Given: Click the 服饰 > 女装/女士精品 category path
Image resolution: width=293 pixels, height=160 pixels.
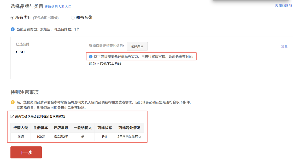Looking at the screenshot, I should point(105,63).
